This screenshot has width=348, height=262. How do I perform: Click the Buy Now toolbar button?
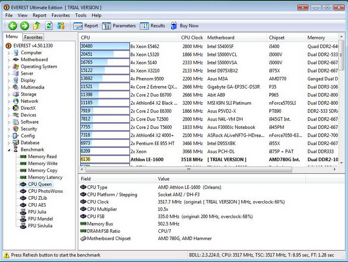click(x=184, y=26)
